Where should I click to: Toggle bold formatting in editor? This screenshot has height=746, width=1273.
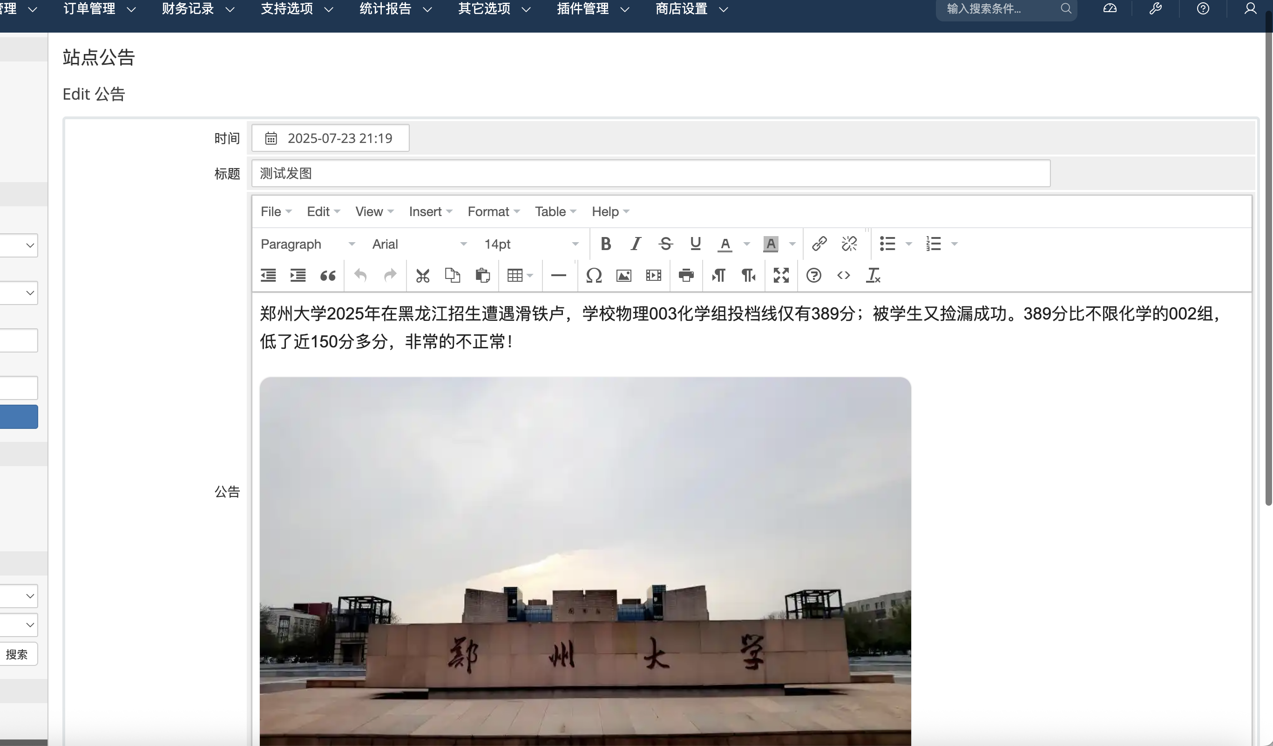pos(606,244)
